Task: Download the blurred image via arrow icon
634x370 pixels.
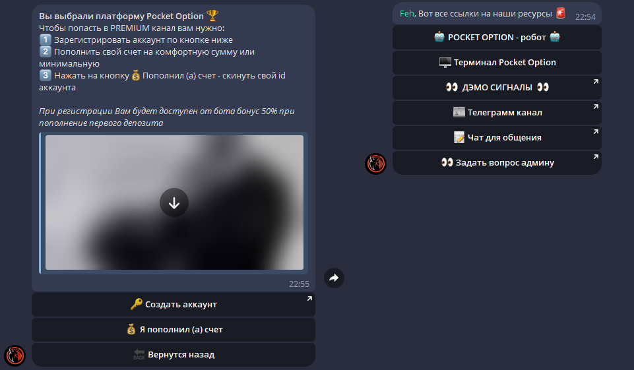Action: click(x=174, y=202)
